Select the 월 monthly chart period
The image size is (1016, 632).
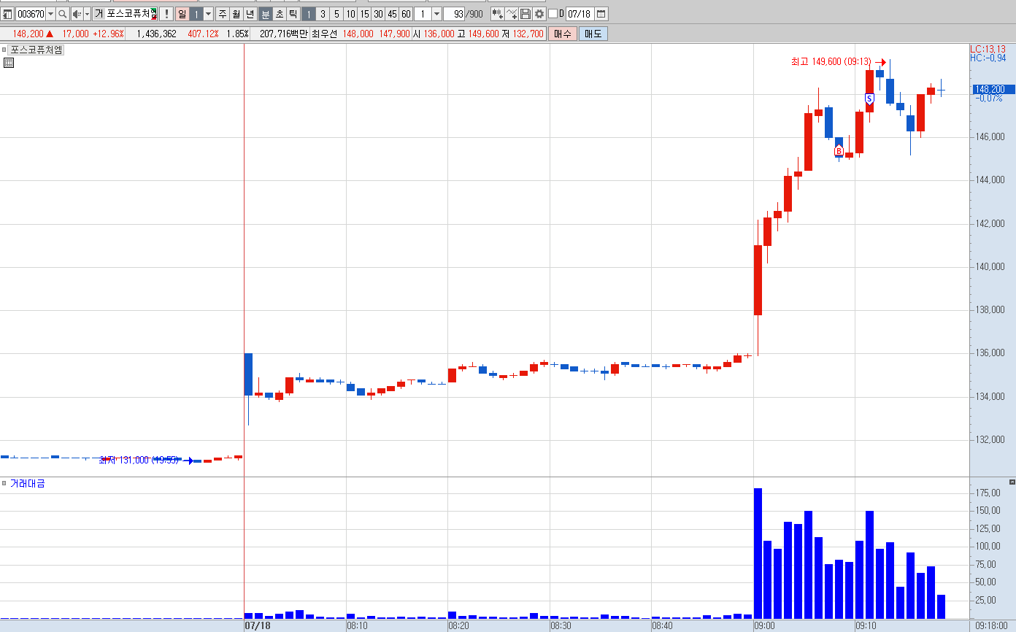click(236, 14)
